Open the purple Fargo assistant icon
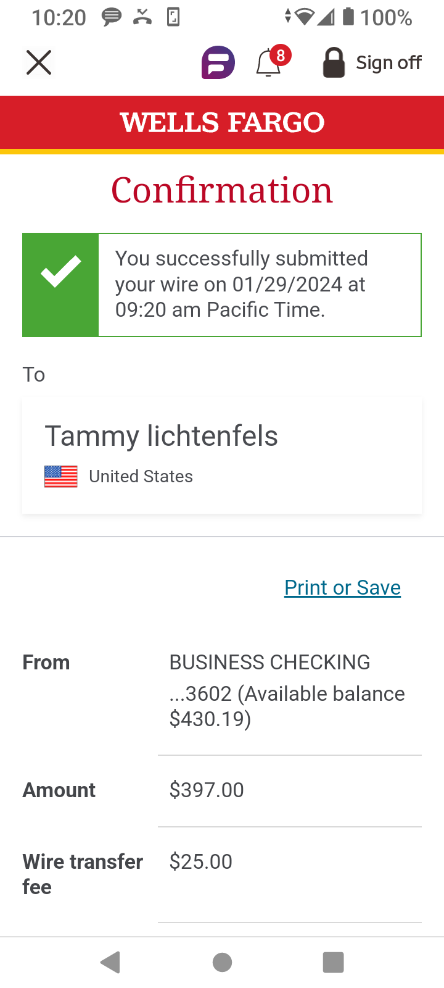 (218, 62)
